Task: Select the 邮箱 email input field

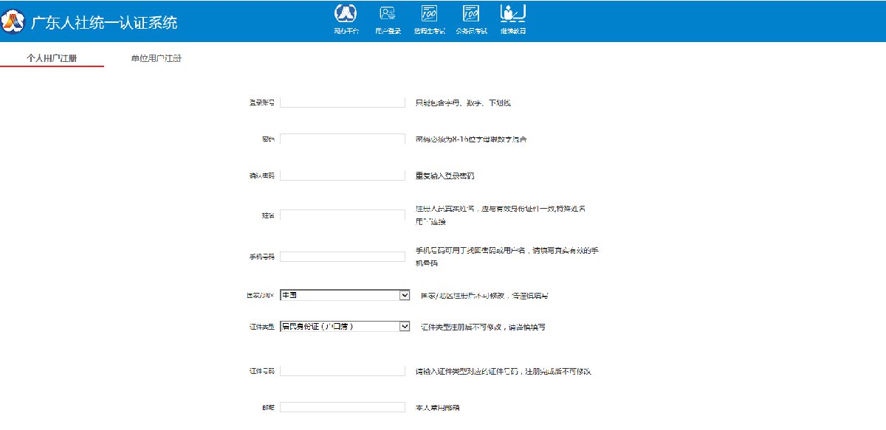Action: [x=343, y=407]
